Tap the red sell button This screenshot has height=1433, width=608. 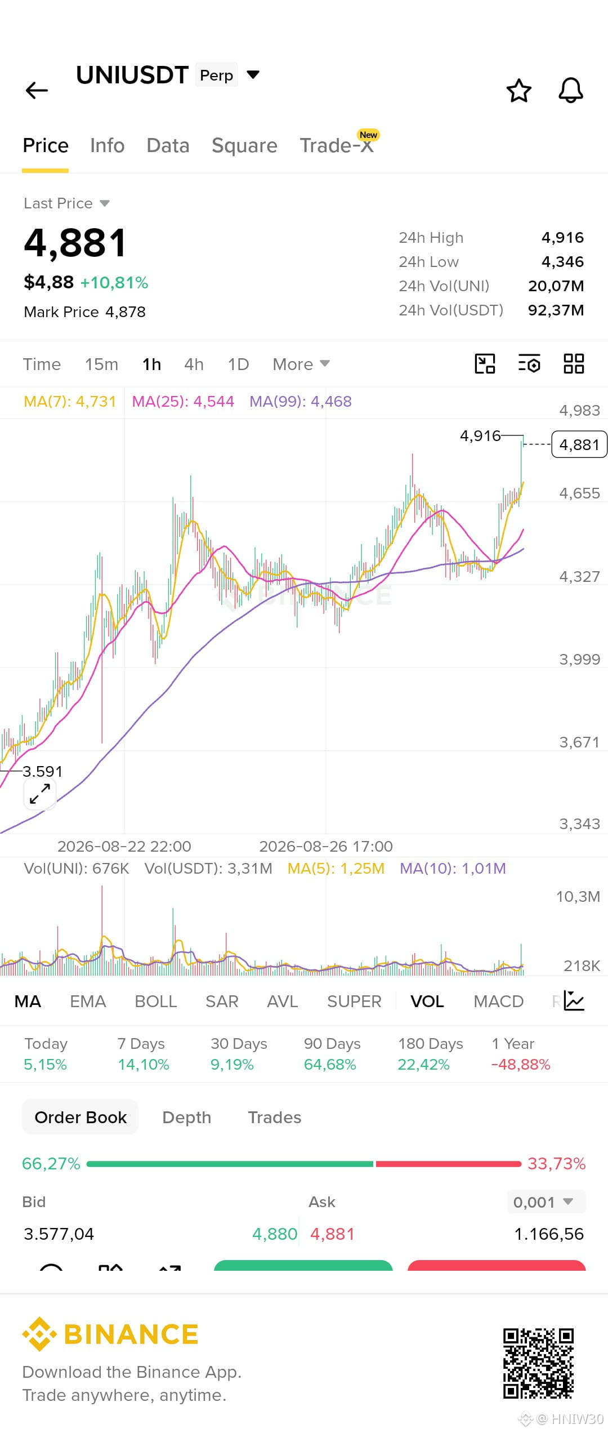click(x=497, y=1265)
